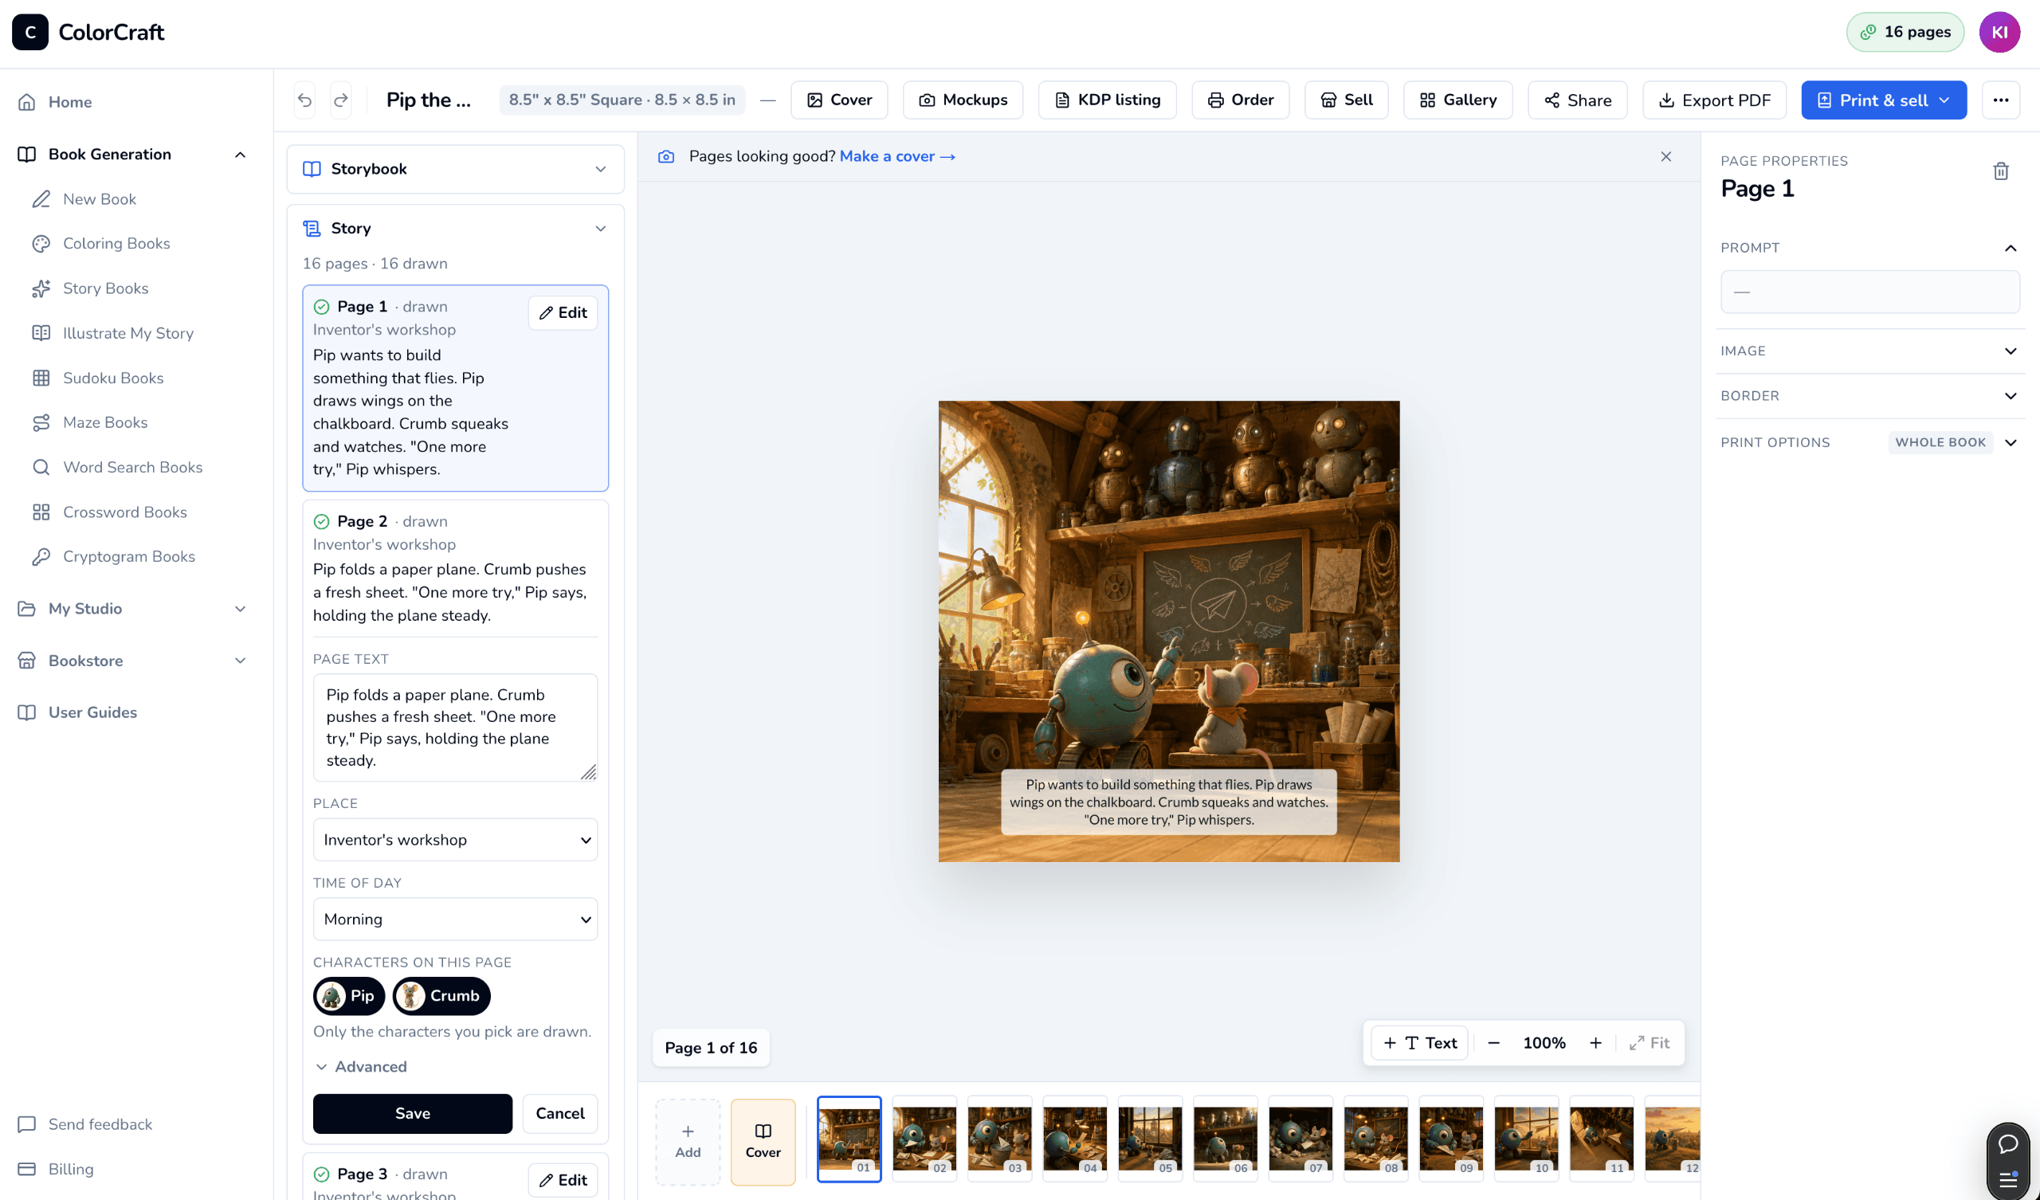Click Export PDF button

click(x=1714, y=100)
